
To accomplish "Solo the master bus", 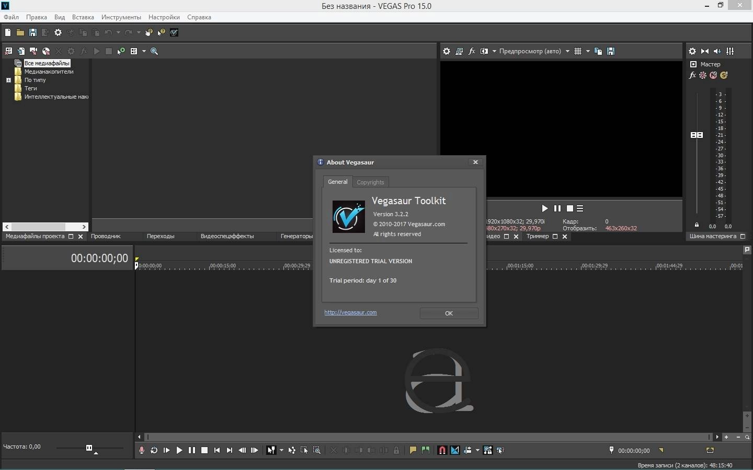I will click(724, 75).
